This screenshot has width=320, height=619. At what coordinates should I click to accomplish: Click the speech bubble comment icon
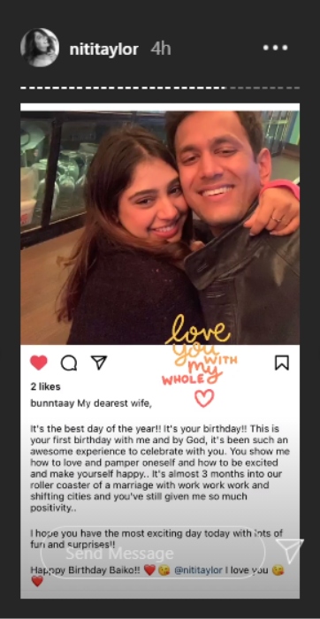69,363
